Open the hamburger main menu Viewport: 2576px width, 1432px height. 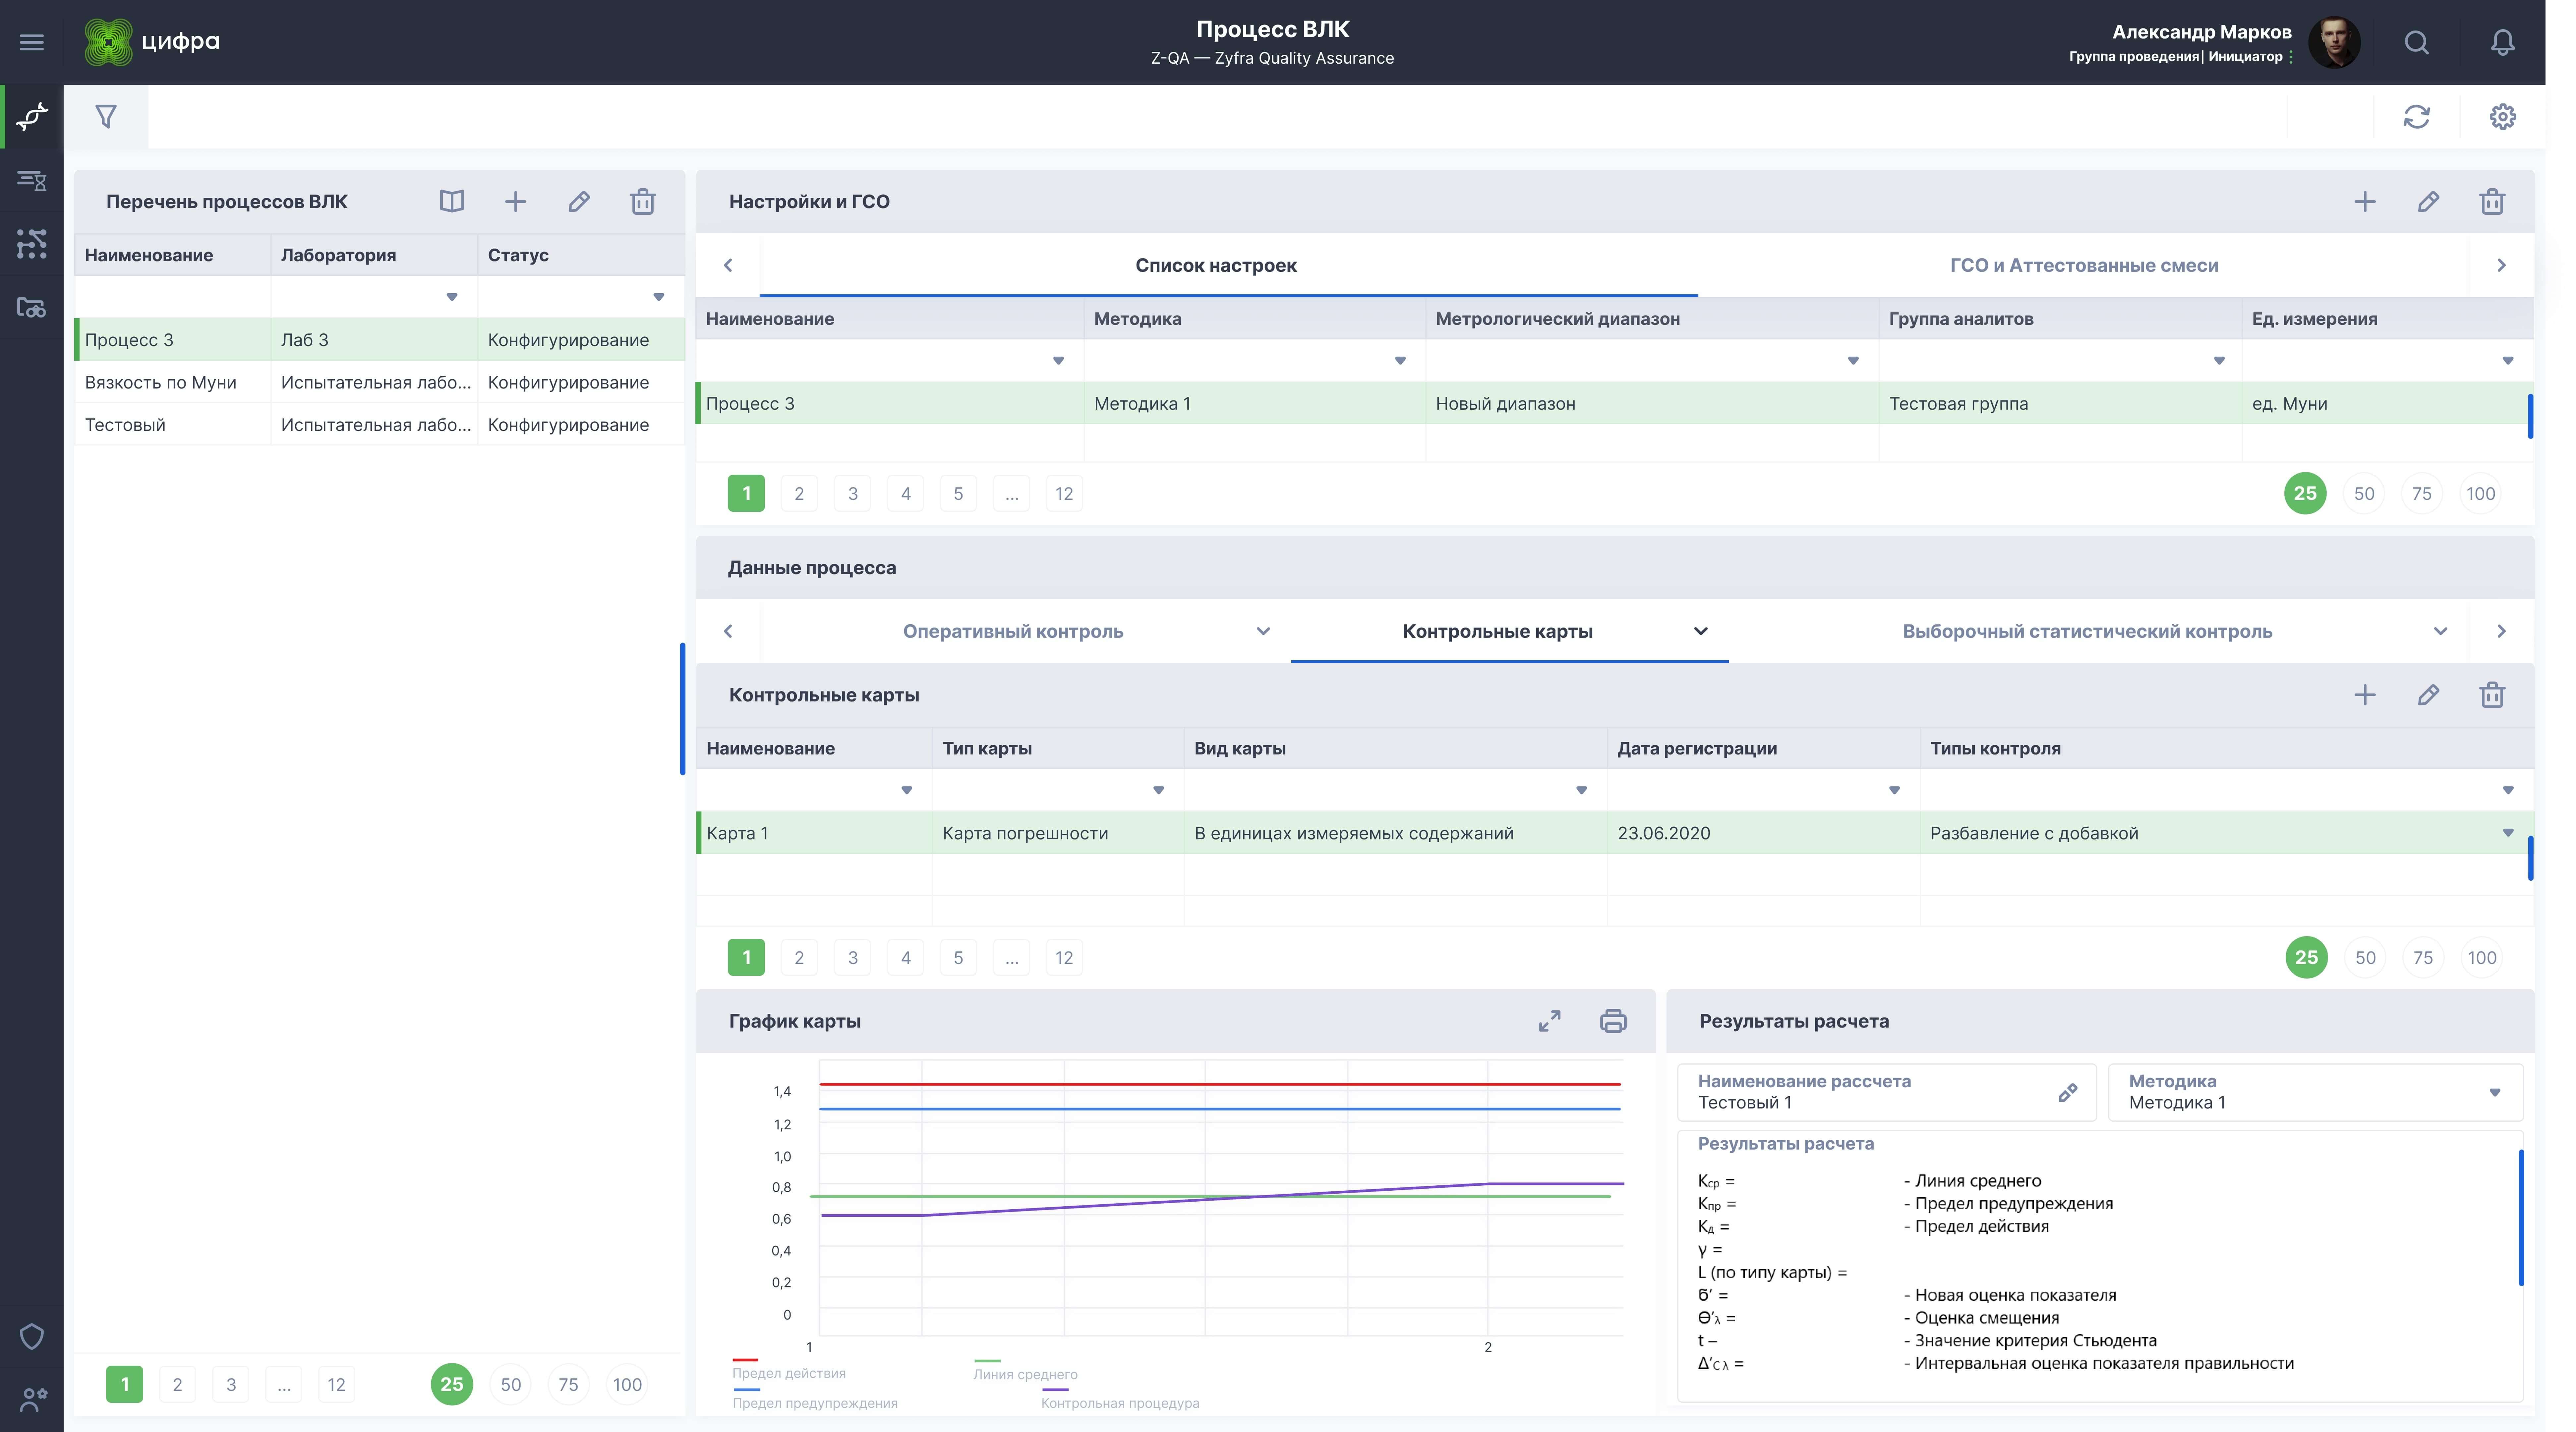pos(32,42)
